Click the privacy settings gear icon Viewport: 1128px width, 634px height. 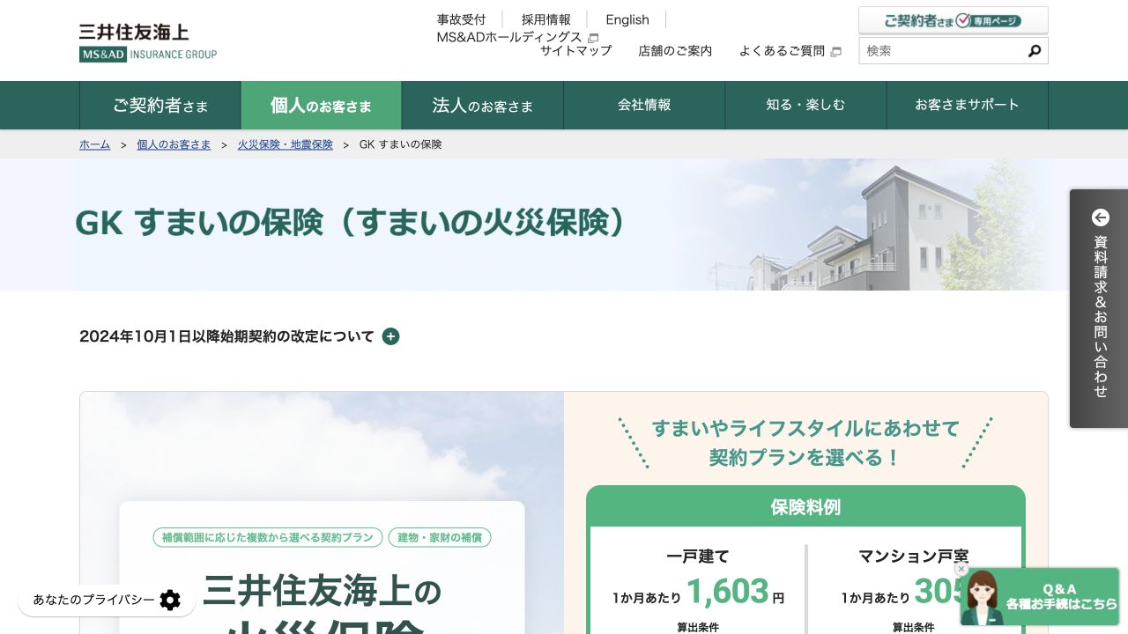pyautogui.click(x=170, y=601)
